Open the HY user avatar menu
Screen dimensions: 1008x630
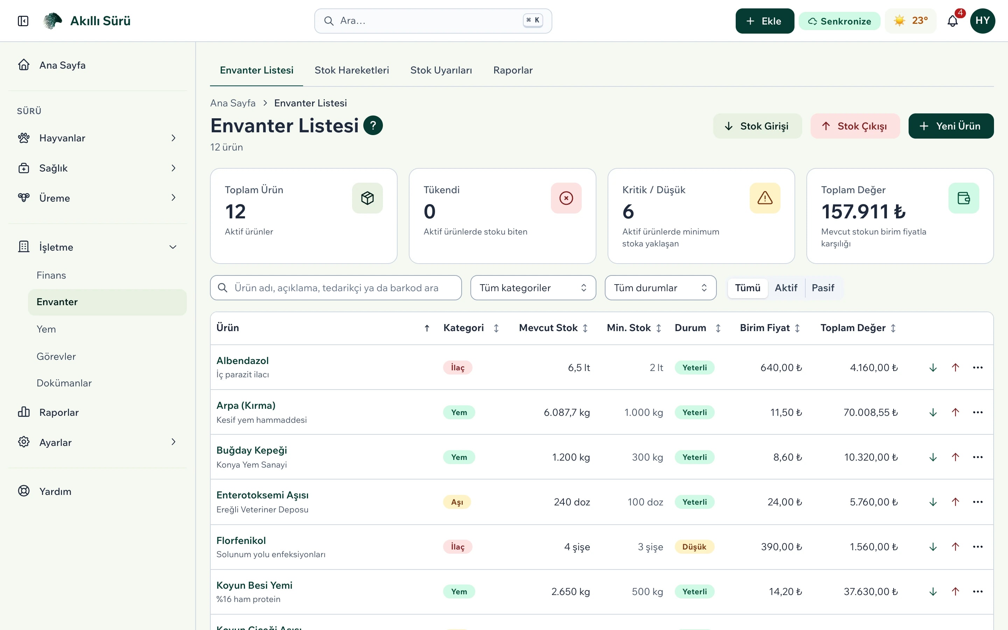pos(982,21)
